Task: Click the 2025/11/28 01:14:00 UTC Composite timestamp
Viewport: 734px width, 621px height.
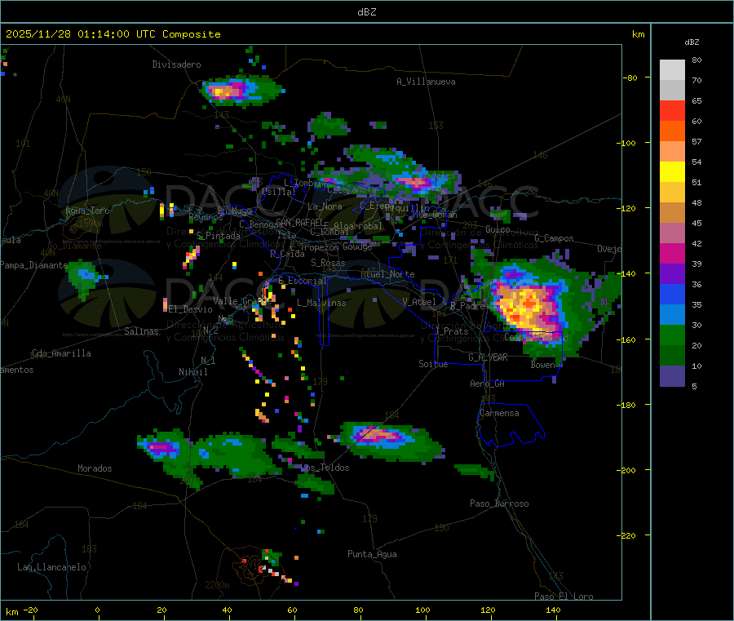Action: [x=113, y=34]
